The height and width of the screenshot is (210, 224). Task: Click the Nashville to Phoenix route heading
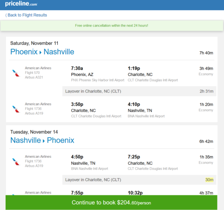click(x=42, y=140)
